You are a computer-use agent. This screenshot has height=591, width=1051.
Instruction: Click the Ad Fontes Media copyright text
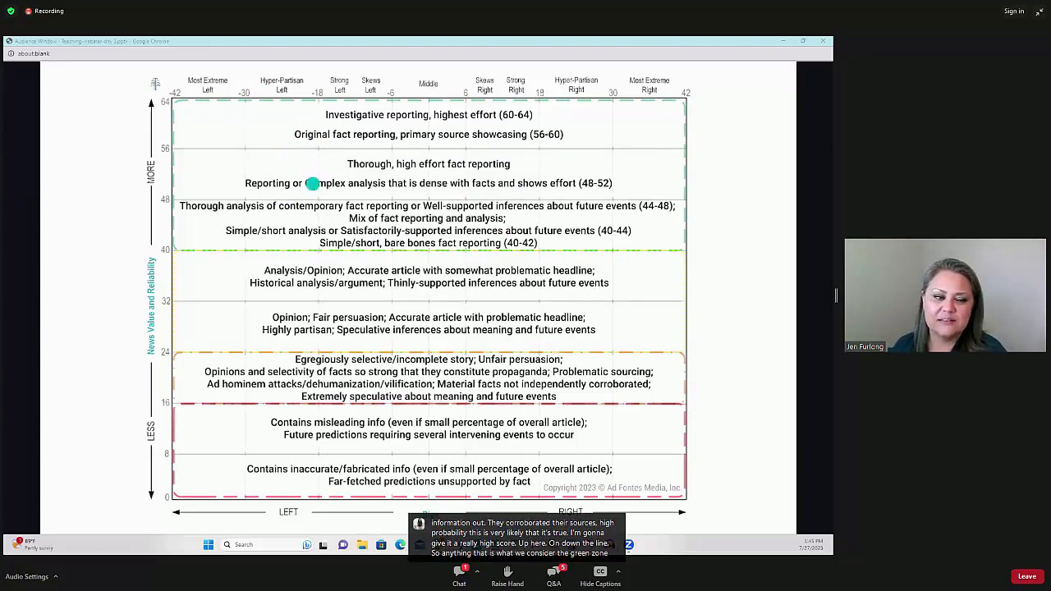pyautogui.click(x=613, y=488)
